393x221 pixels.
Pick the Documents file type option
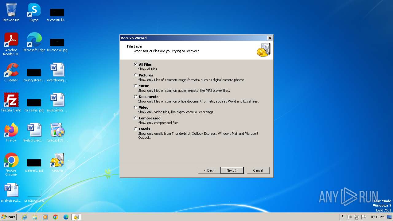(x=136, y=97)
